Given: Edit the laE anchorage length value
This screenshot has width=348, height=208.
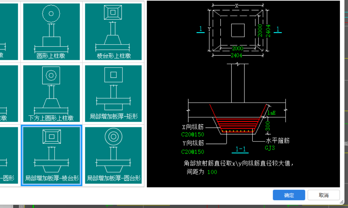Looking at the screenshot, I should coord(271,113).
